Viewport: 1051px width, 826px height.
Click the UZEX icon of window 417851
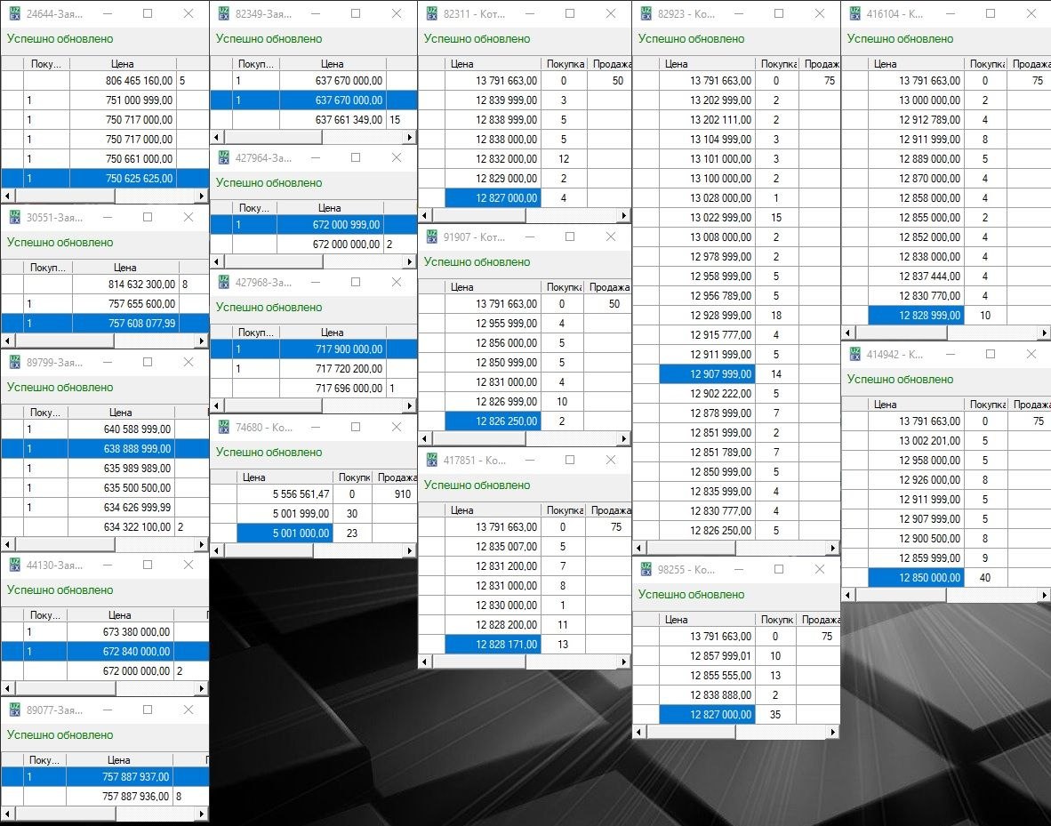tap(431, 461)
